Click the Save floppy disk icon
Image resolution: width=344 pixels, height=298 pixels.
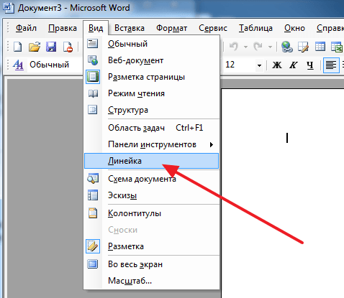51,47
